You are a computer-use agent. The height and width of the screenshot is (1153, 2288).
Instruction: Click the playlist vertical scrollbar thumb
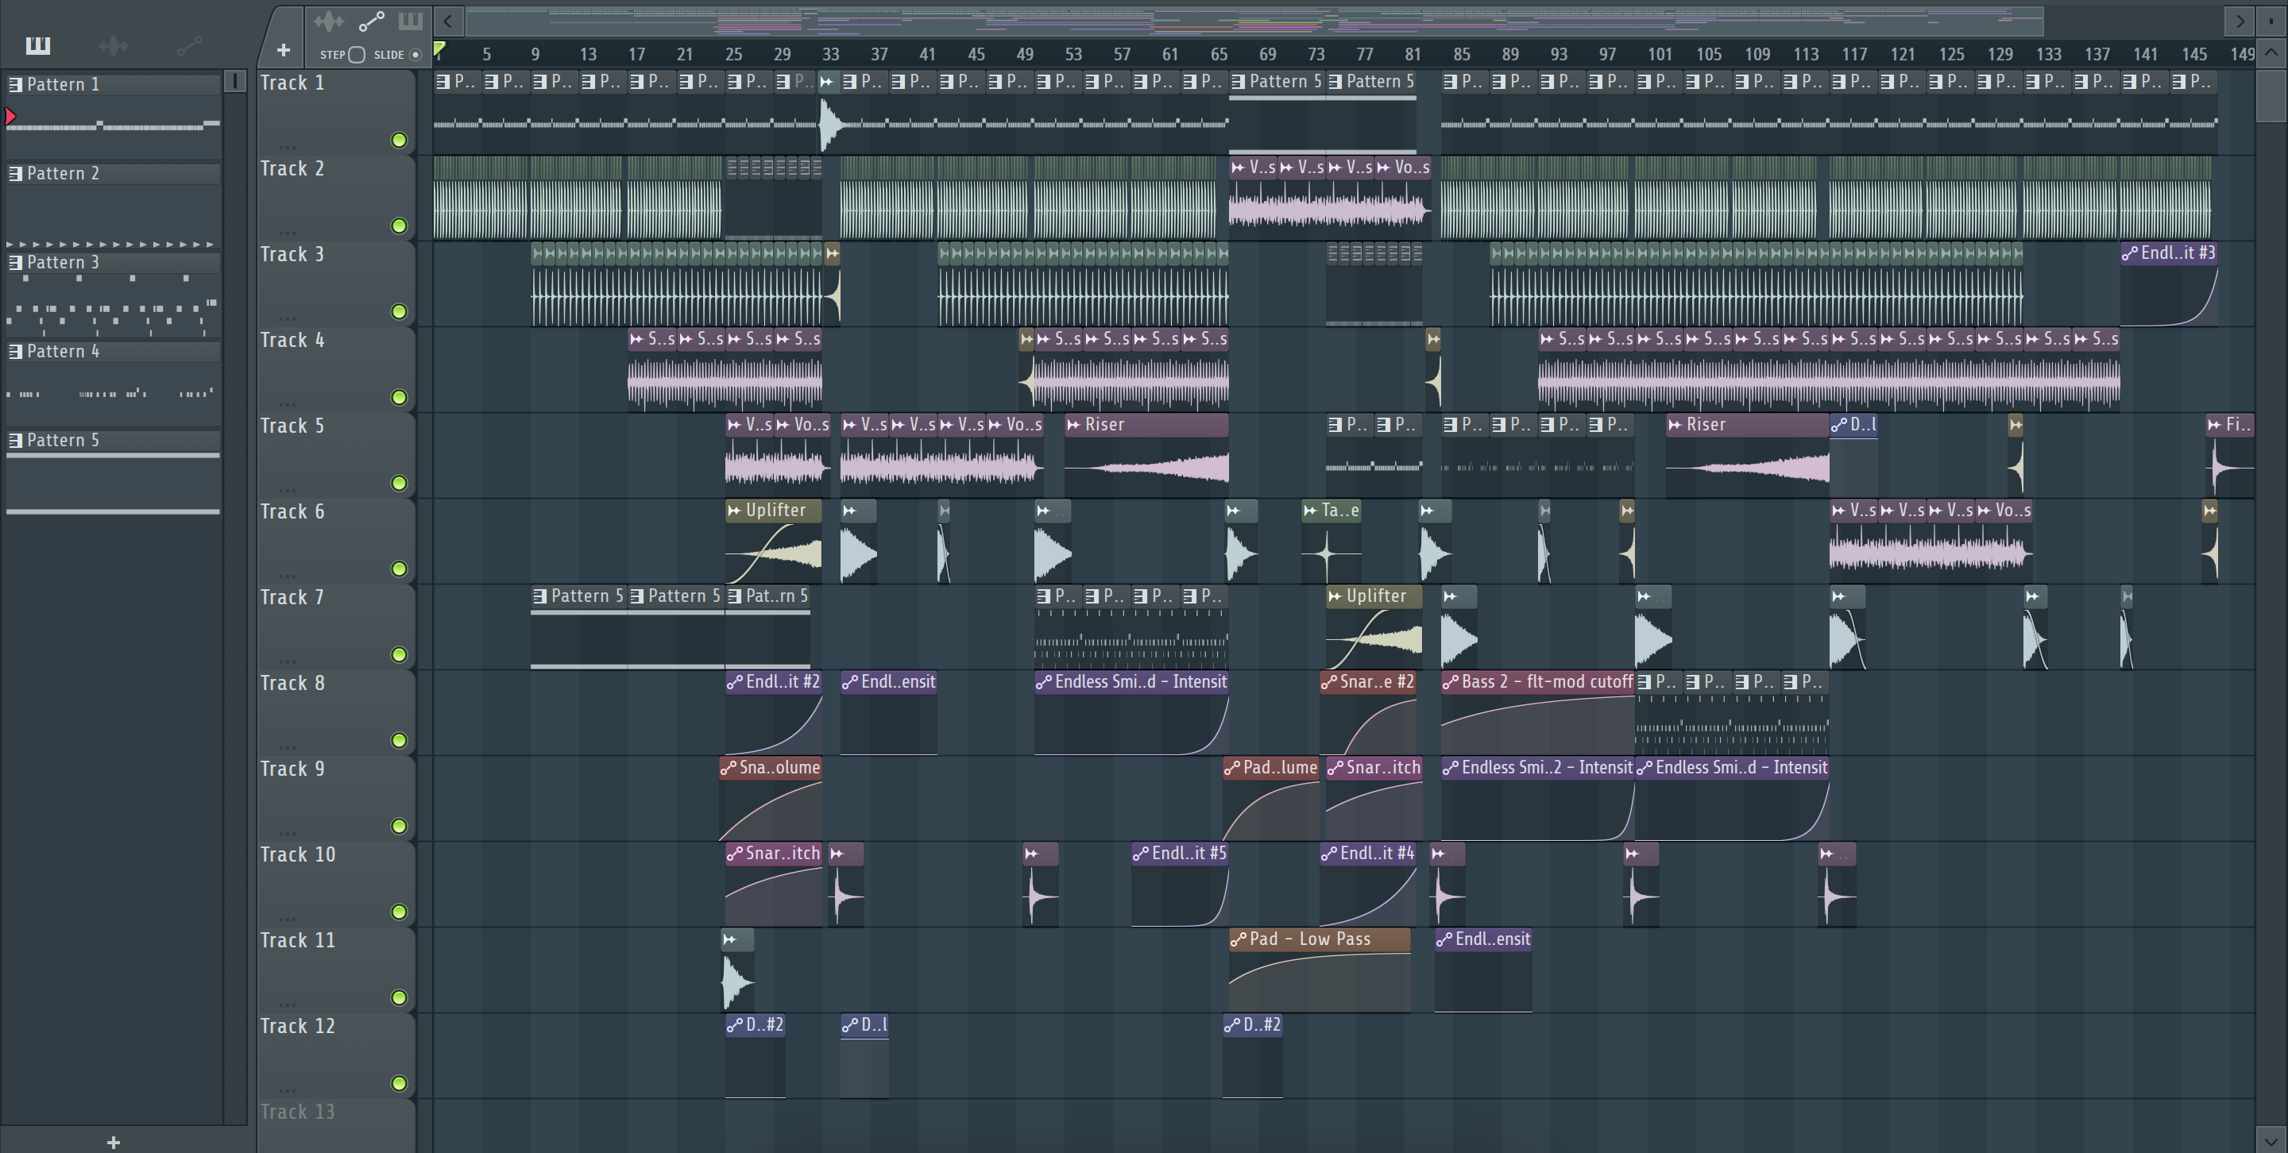point(2271,95)
